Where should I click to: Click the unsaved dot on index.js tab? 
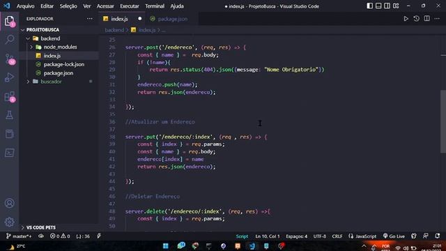pos(139,19)
